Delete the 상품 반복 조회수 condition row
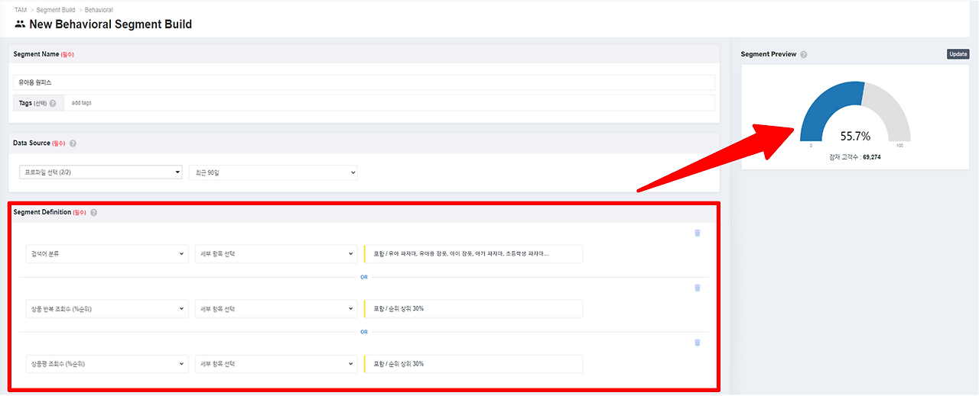Screen dimensions: 979x396 tap(697, 288)
